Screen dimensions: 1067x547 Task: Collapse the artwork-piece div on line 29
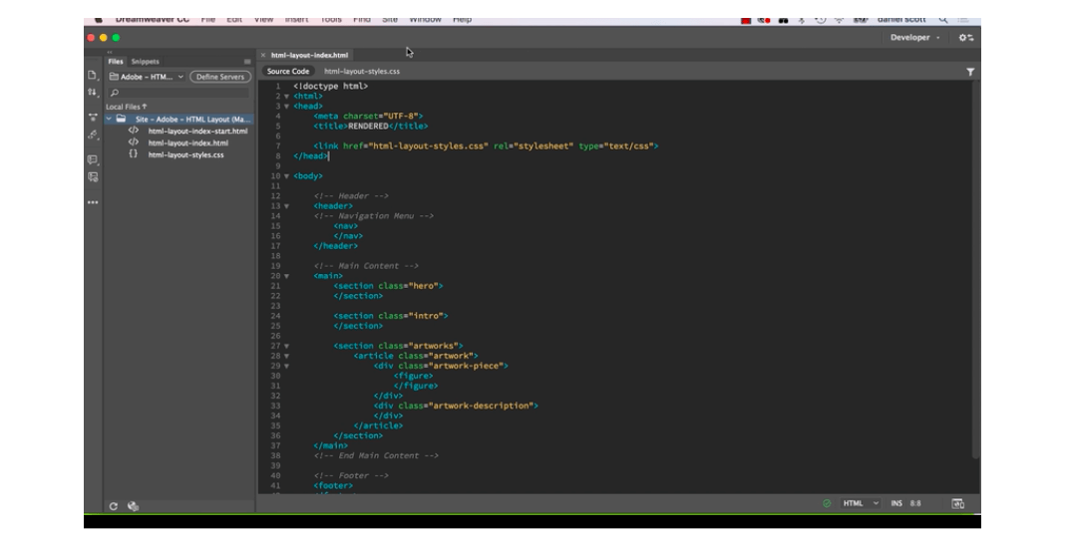(x=286, y=367)
